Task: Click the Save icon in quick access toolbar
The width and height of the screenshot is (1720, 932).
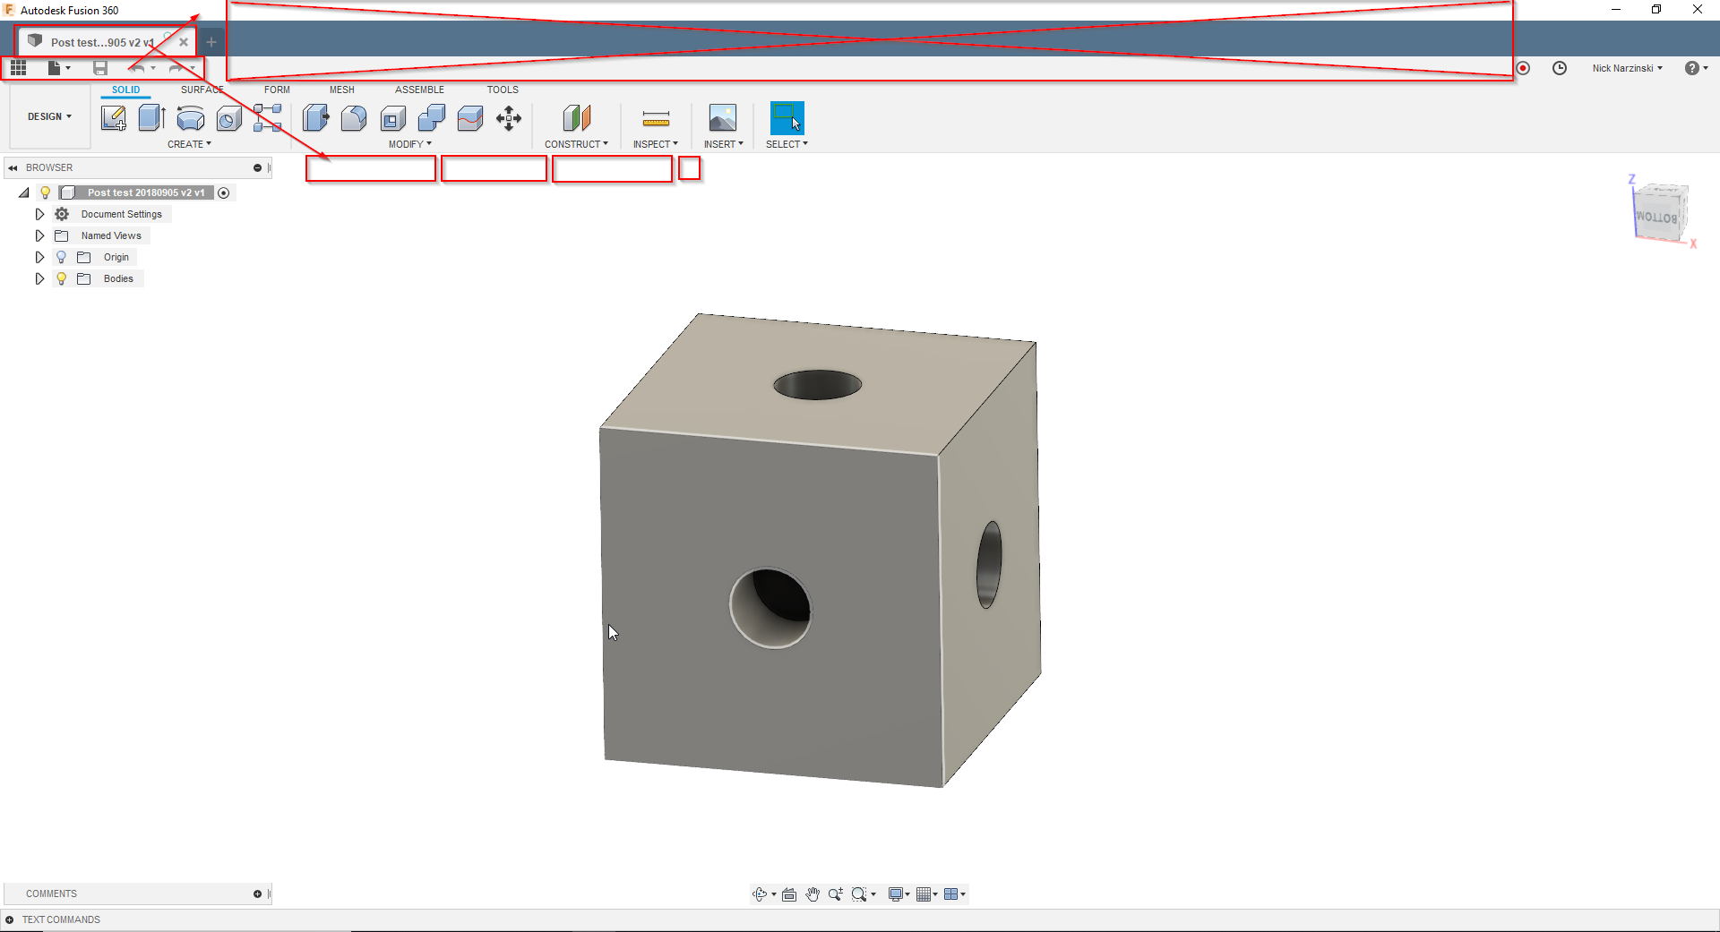Action: 101,68
